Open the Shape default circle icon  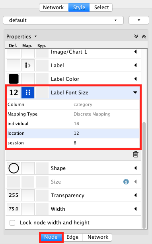click(14, 168)
